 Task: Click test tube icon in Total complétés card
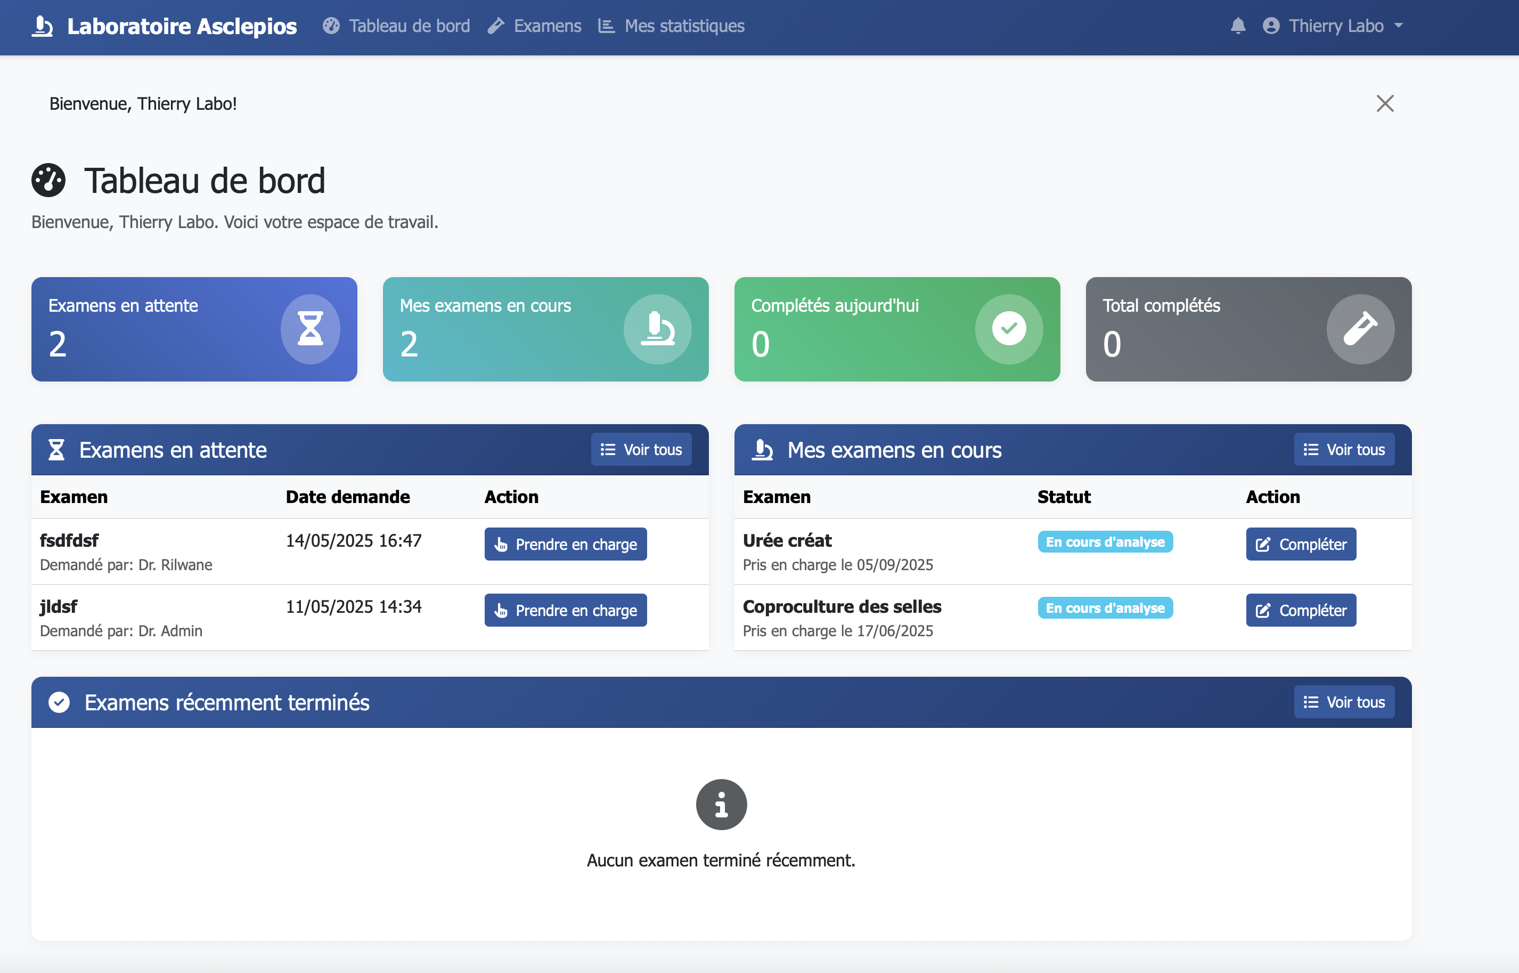click(1360, 329)
